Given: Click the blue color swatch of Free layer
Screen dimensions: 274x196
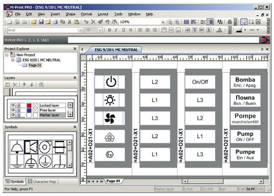Looking at the screenshot, I should (x=29, y=110).
